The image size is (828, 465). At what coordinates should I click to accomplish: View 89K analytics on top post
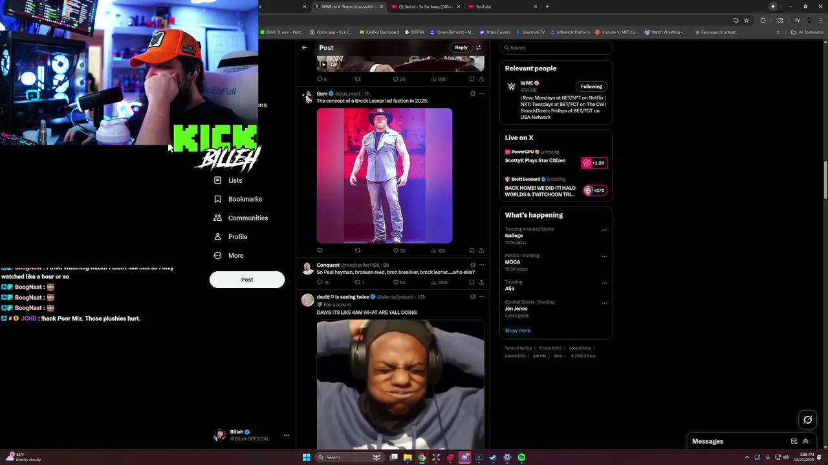click(x=439, y=79)
